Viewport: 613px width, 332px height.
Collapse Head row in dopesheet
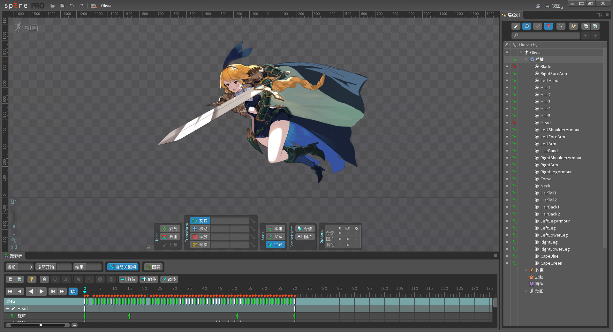[x=8, y=308]
